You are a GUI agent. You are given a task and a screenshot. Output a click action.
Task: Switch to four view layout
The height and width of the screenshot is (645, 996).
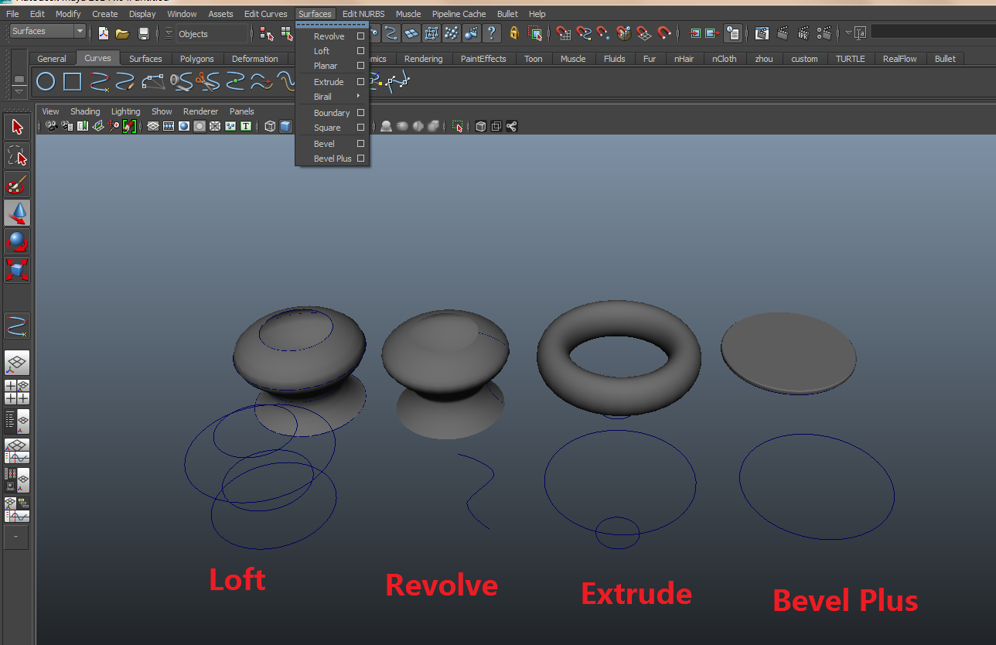tap(17, 392)
